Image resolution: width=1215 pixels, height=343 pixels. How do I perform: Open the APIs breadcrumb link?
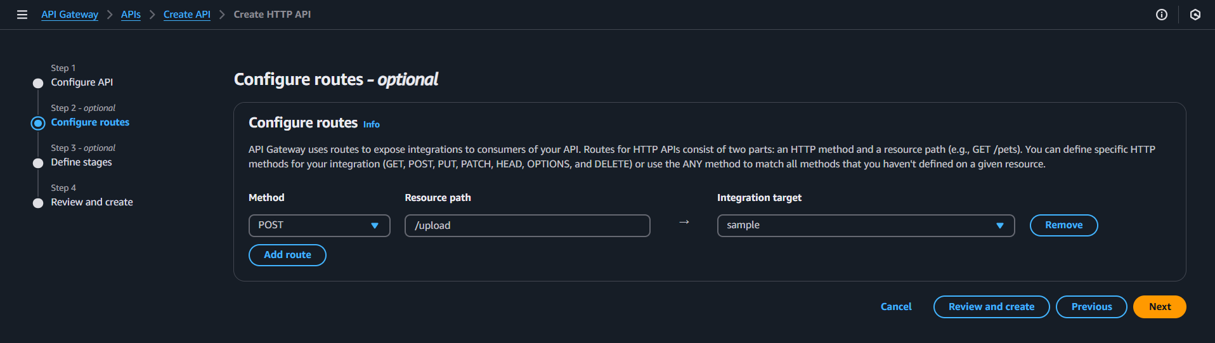tap(131, 15)
